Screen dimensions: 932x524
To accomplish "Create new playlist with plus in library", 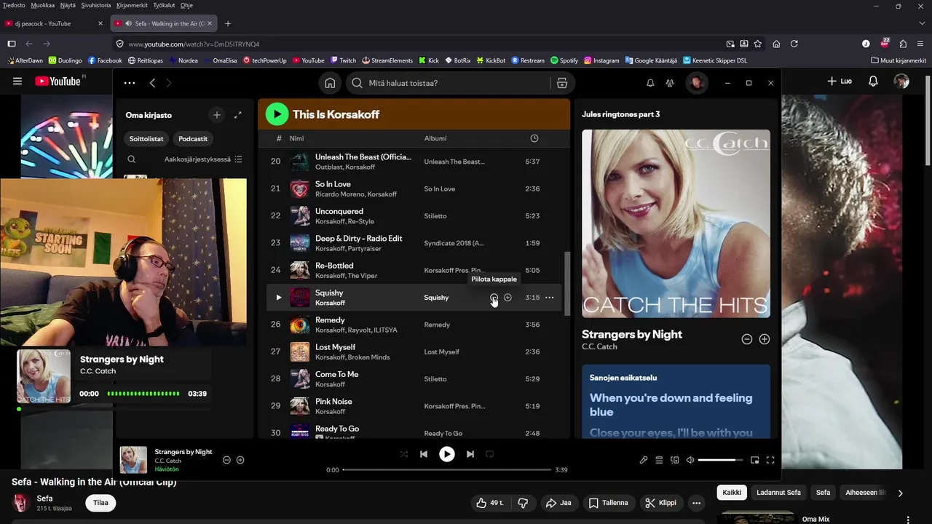I will pyautogui.click(x=216, y=115).
